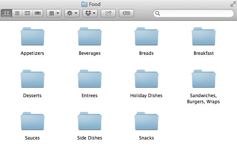Screen dimensions: 237x152
Task: Select the Desserts folder icon
Action: [x=33, y=79]
